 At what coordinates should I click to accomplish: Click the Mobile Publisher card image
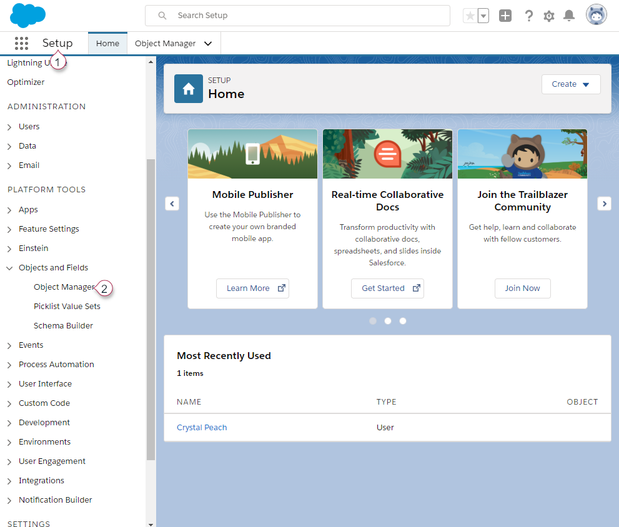pyautogui.click(x=252, y=154)
